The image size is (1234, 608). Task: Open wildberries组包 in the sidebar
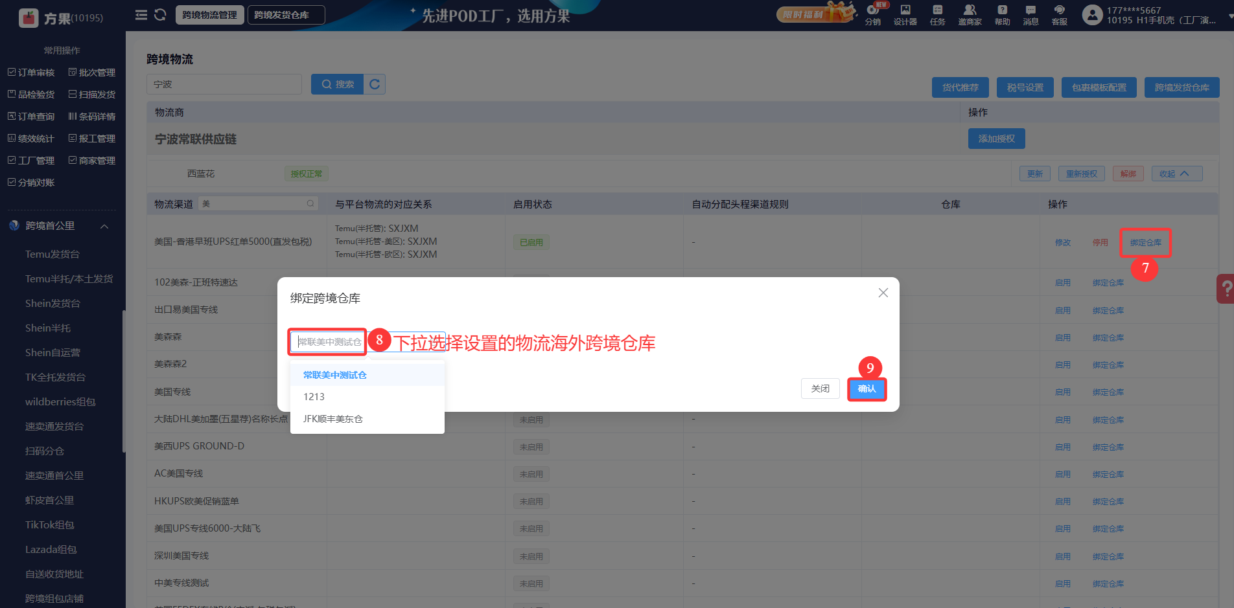pos(60,402)
